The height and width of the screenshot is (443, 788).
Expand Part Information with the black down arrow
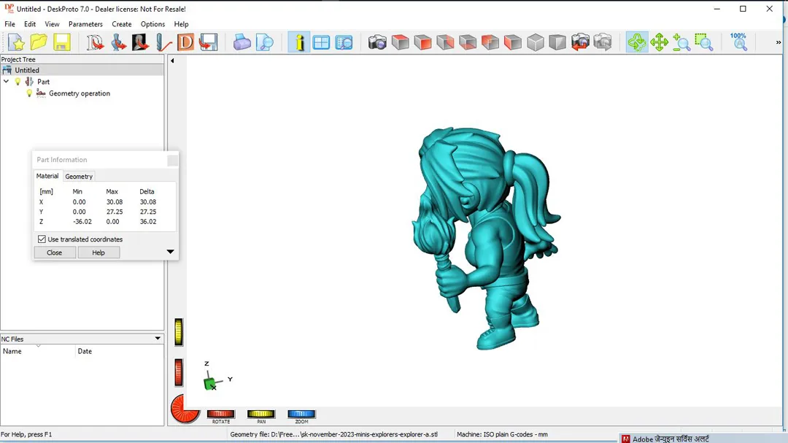pos(170,251)
